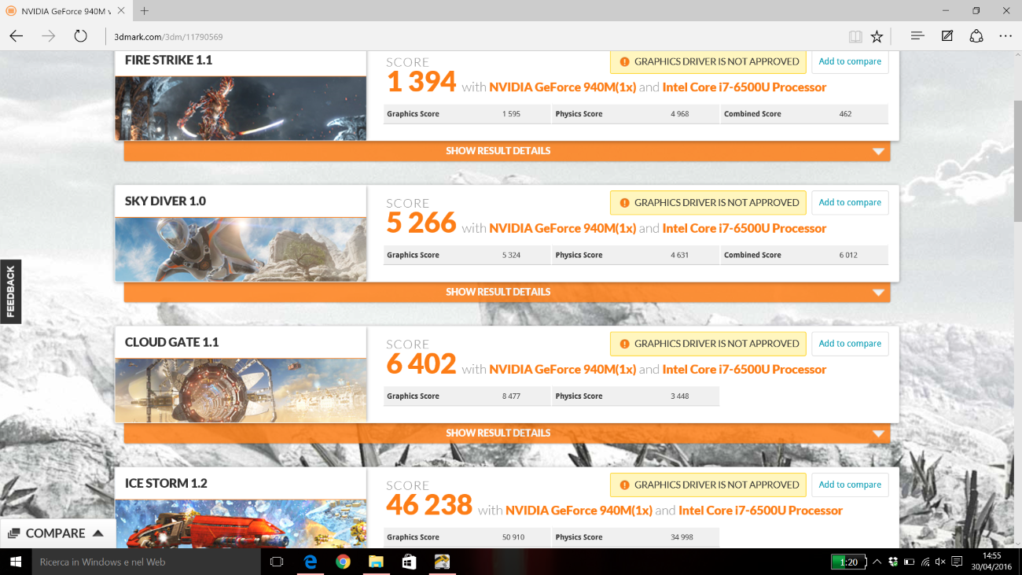
Task: Open the Action Center notifications
Action: [956, 562]
